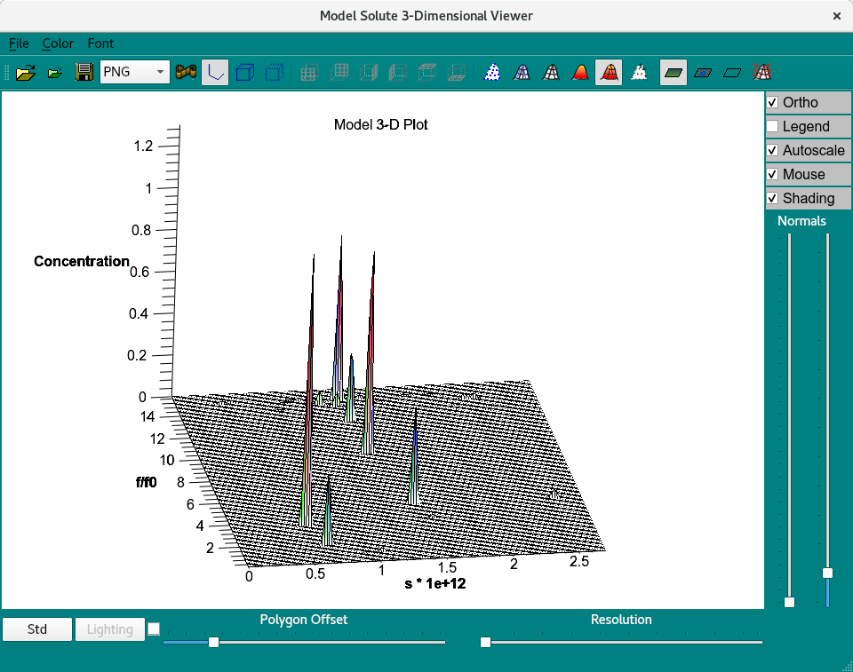Switch to dotted points surface style

coord(492,73)
